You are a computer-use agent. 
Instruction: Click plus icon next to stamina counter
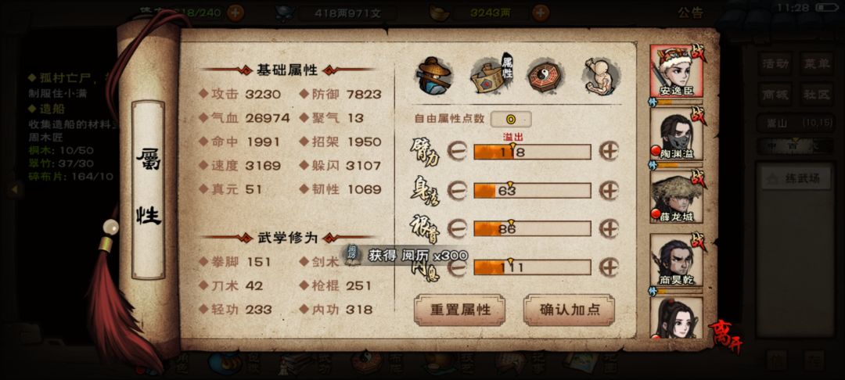pyautogui.click(x=235, y=13)
